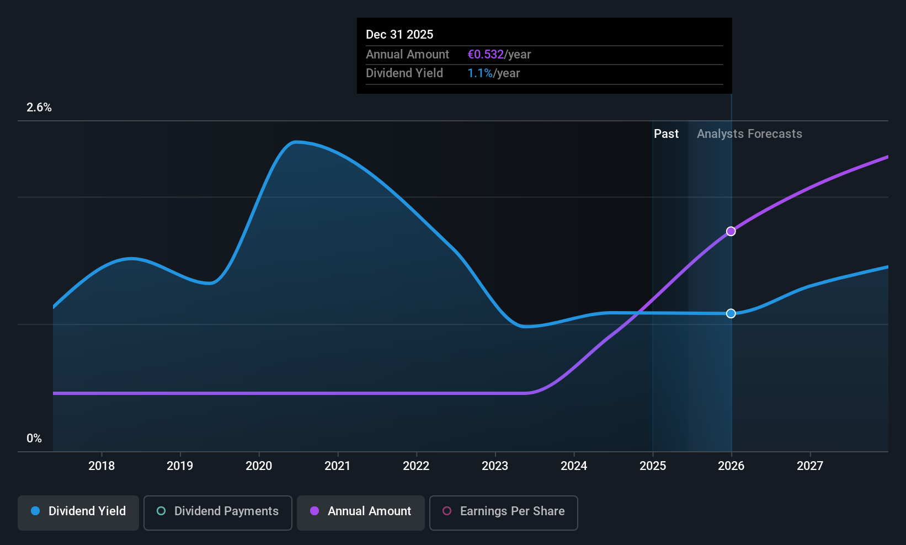The image size is (906, 545).
Task: Select the blue dividend yield marker at 2026
Action: coord(731,313)
